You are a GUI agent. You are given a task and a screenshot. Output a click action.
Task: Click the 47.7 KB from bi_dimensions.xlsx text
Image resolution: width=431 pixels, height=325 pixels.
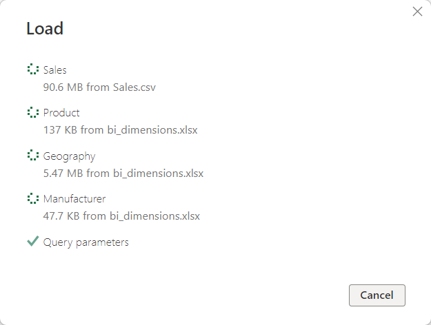pyautogui.click(x=121, y=216)
